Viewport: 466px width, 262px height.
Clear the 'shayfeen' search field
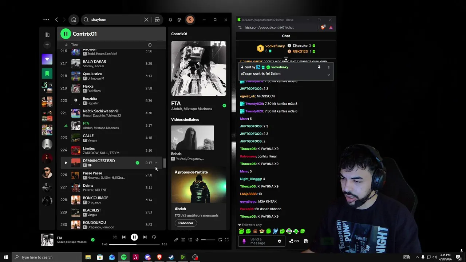146,20
